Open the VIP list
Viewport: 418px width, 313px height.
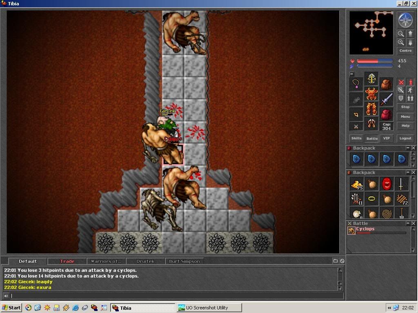[x=386, y=138]
